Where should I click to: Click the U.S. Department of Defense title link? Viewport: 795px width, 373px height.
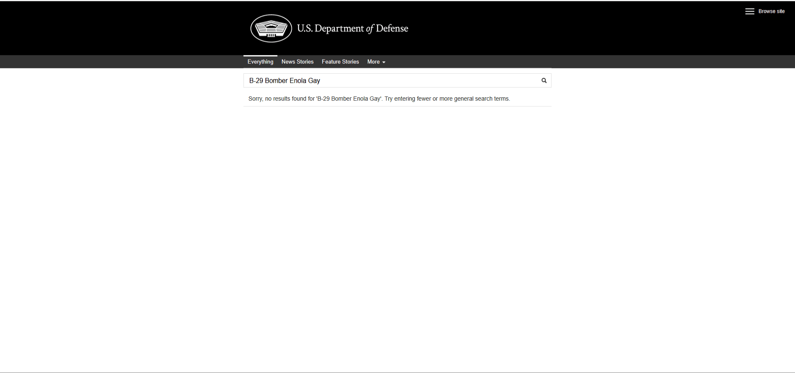352,29
